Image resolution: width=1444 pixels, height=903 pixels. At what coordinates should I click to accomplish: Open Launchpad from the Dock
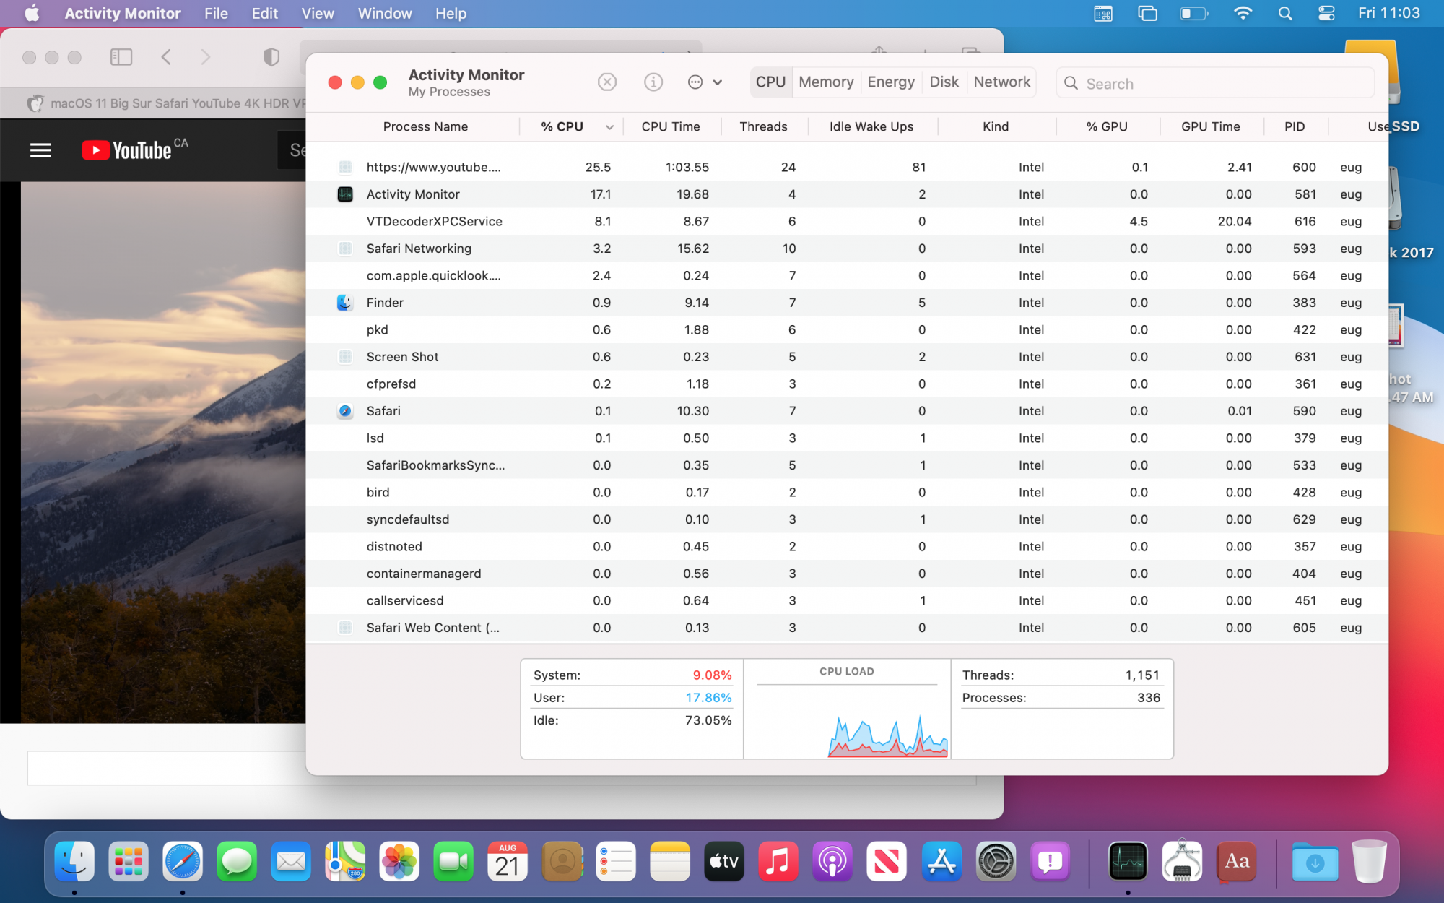(129, 861)
